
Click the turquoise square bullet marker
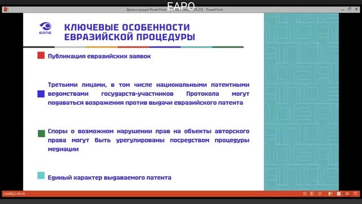[41, 175]
